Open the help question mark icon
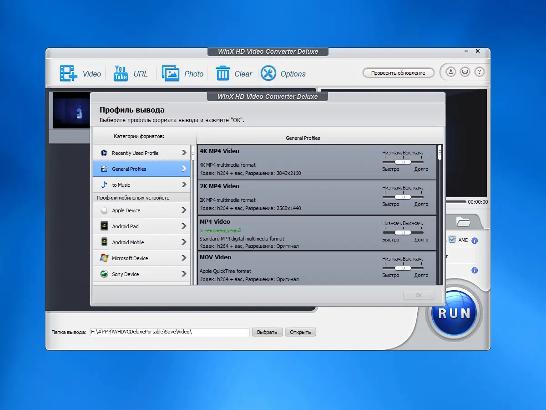Screen dimensions: 546x410 click(x=479, y=72)
